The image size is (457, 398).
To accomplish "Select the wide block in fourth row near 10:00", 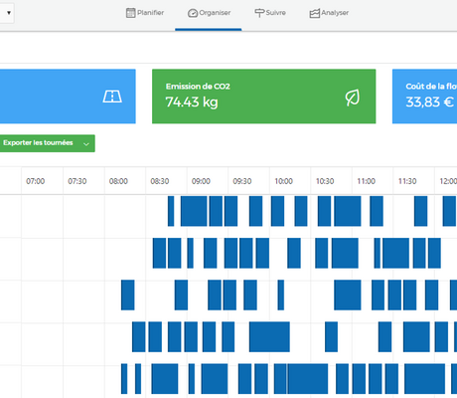I will point(269,336).
